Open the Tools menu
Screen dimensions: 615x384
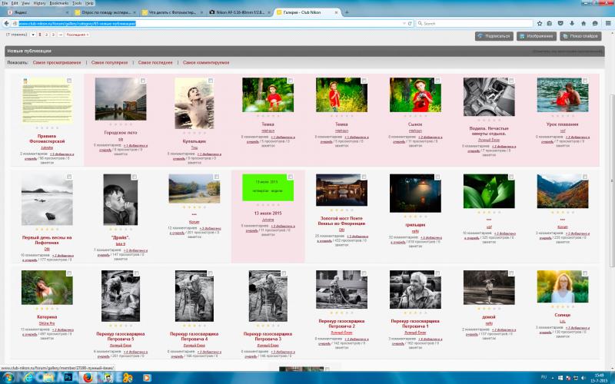tap(77, 3)
